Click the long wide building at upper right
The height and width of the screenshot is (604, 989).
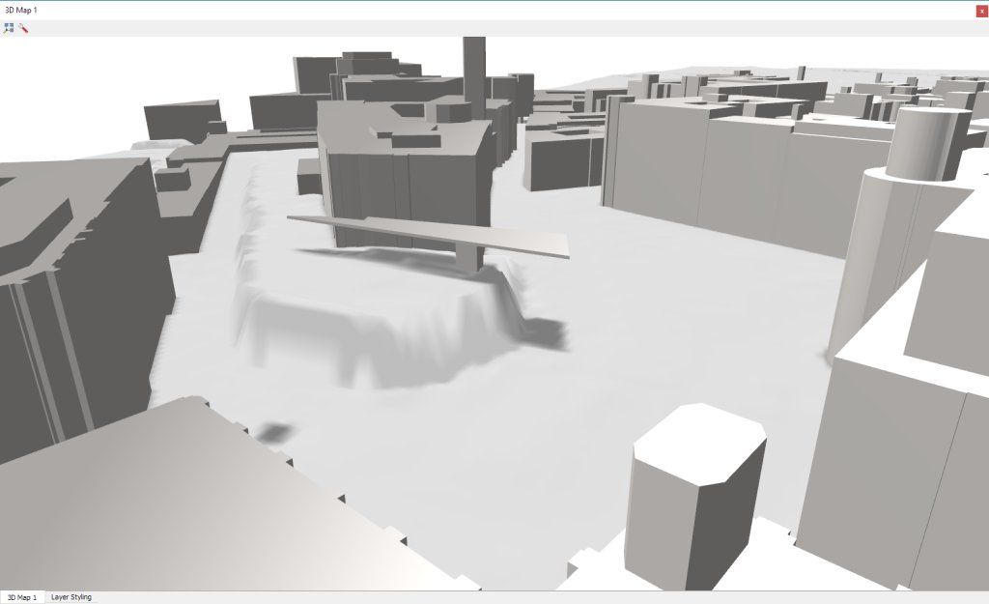point(734,174)
